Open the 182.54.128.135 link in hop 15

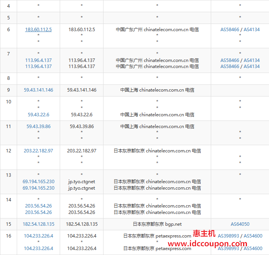pos(38,224)
